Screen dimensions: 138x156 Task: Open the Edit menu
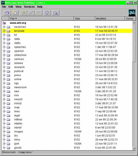tap(11, 7)
